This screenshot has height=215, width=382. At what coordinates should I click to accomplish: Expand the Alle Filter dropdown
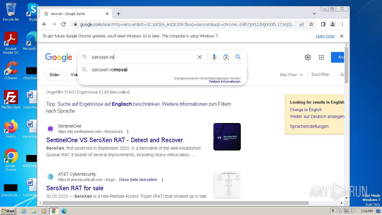click(x=291, y=75)
